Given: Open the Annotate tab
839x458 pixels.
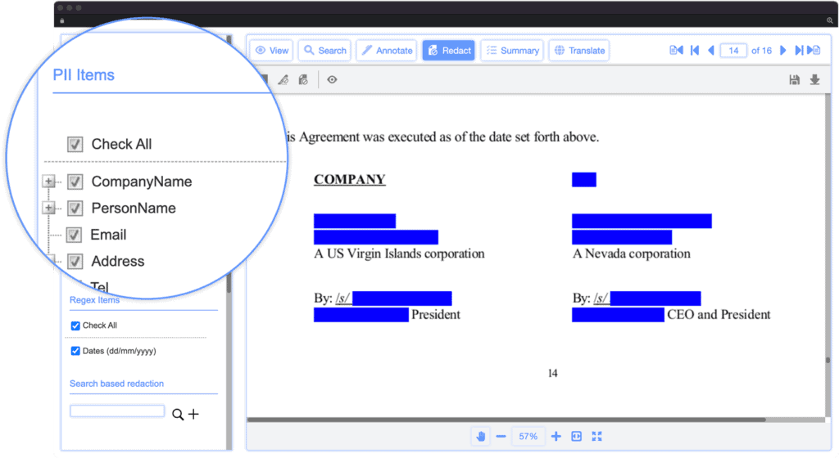Looking at the screenshot, I should (386, 51).
